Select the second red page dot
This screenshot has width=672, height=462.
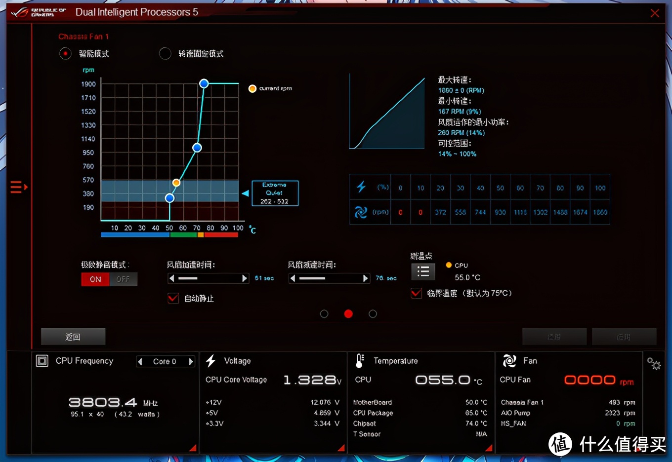[x=348, y=314]
